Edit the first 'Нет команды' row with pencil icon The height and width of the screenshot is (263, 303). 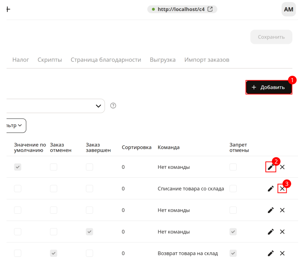[271, 167]
